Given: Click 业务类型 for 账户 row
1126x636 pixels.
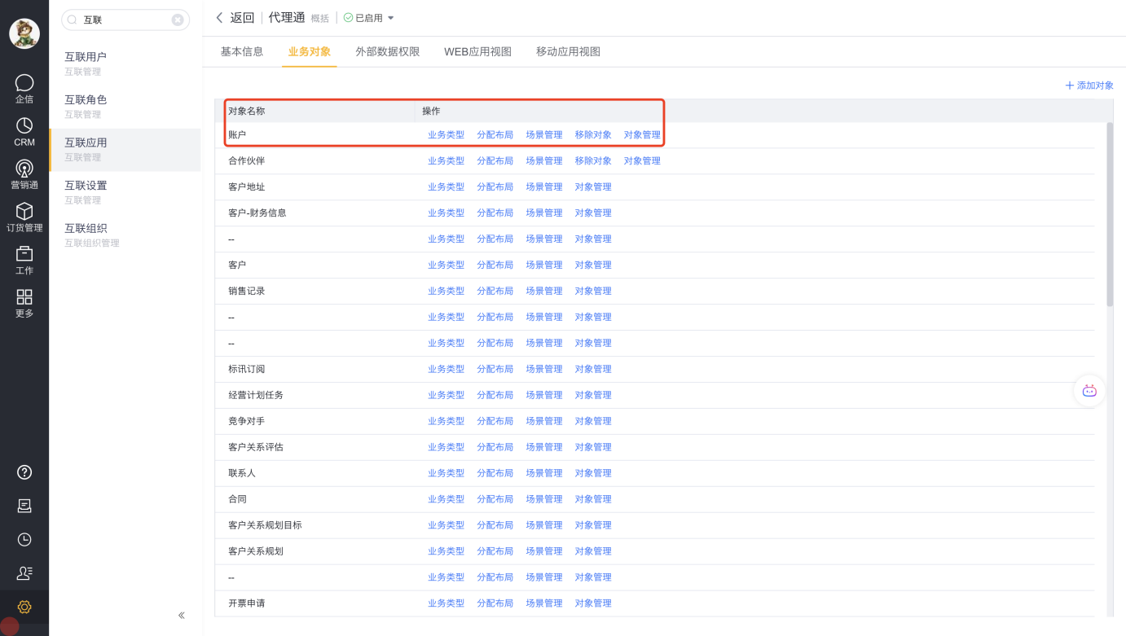Looking at the screenshot, I should (x=446, y=135).
